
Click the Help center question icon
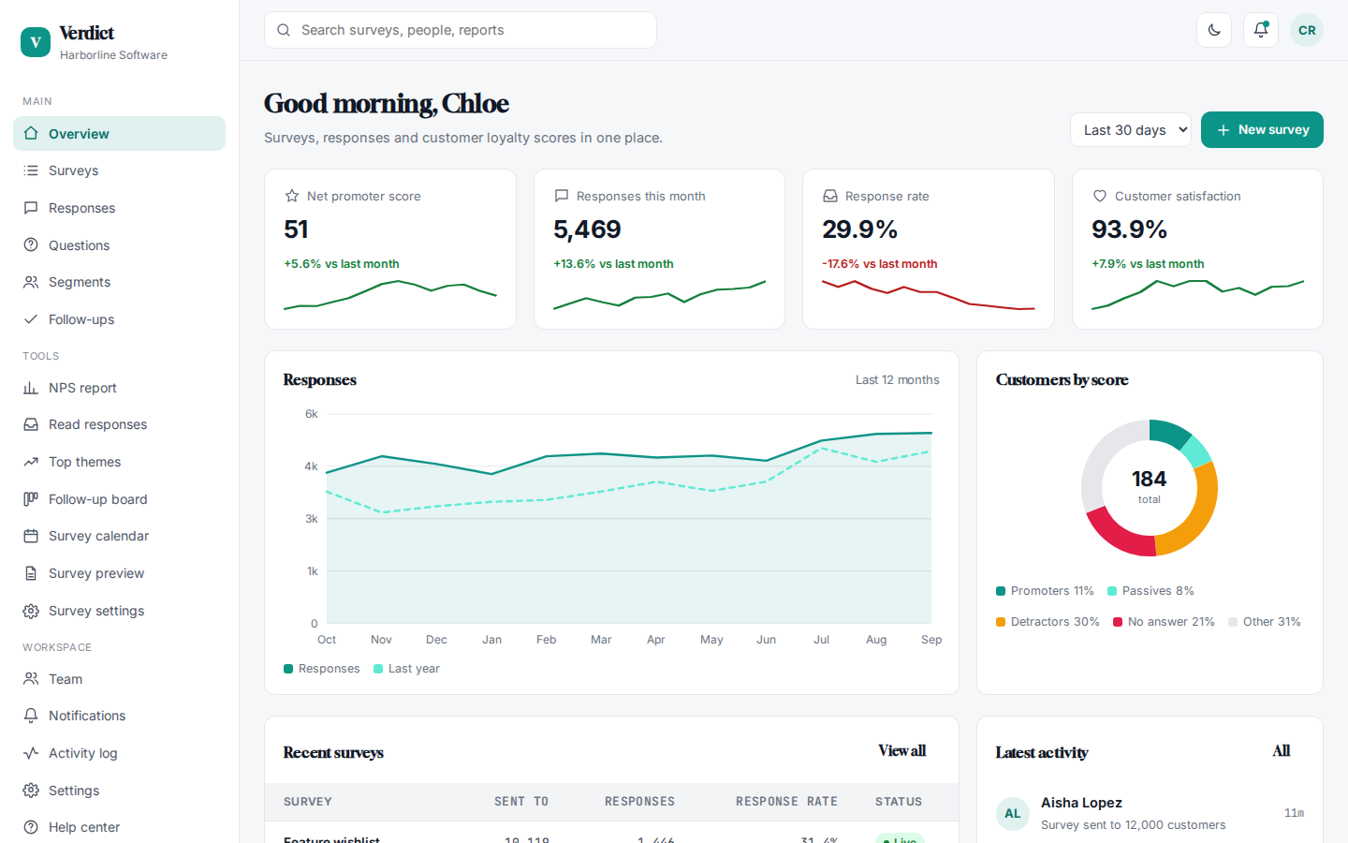click(x=31, y=827)
